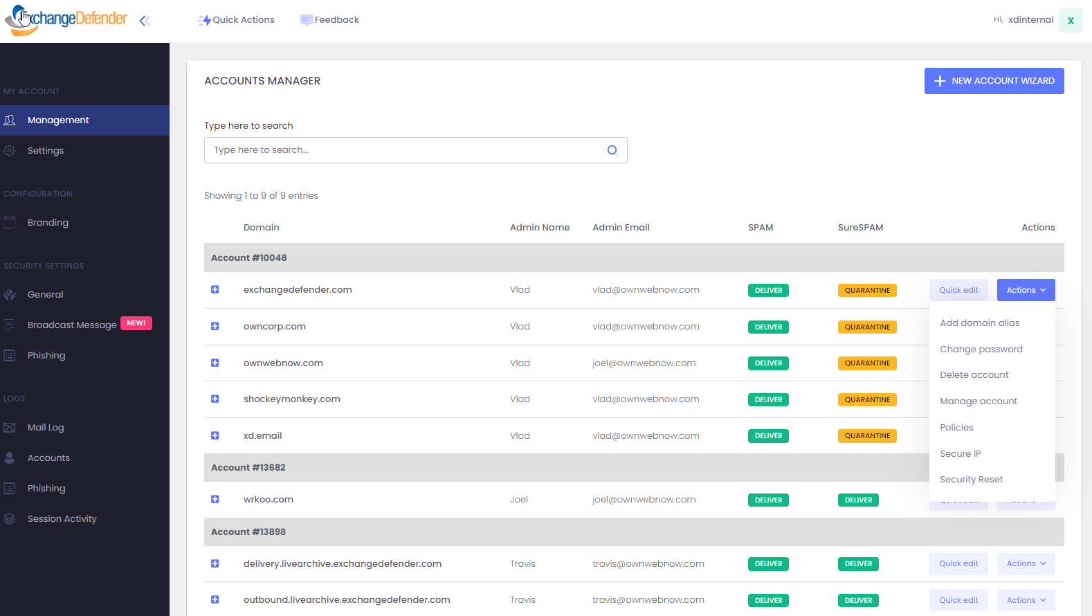
Task: Expand the owncorp.com row details
Action: [215, 327]
